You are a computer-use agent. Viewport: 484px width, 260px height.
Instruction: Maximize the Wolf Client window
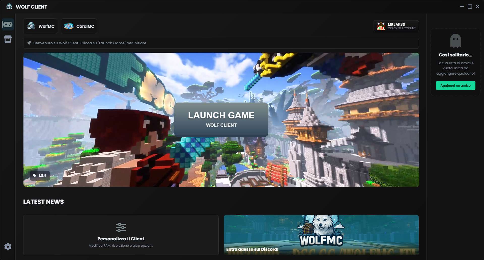(x=470, y=7)
